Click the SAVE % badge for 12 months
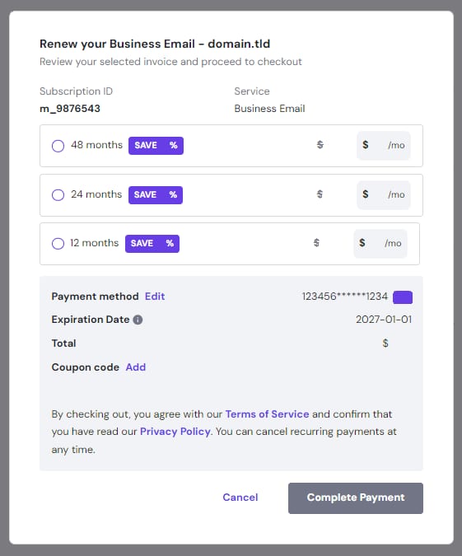The height and width of the screenshot is (556, 462). [x=152, y=244]
